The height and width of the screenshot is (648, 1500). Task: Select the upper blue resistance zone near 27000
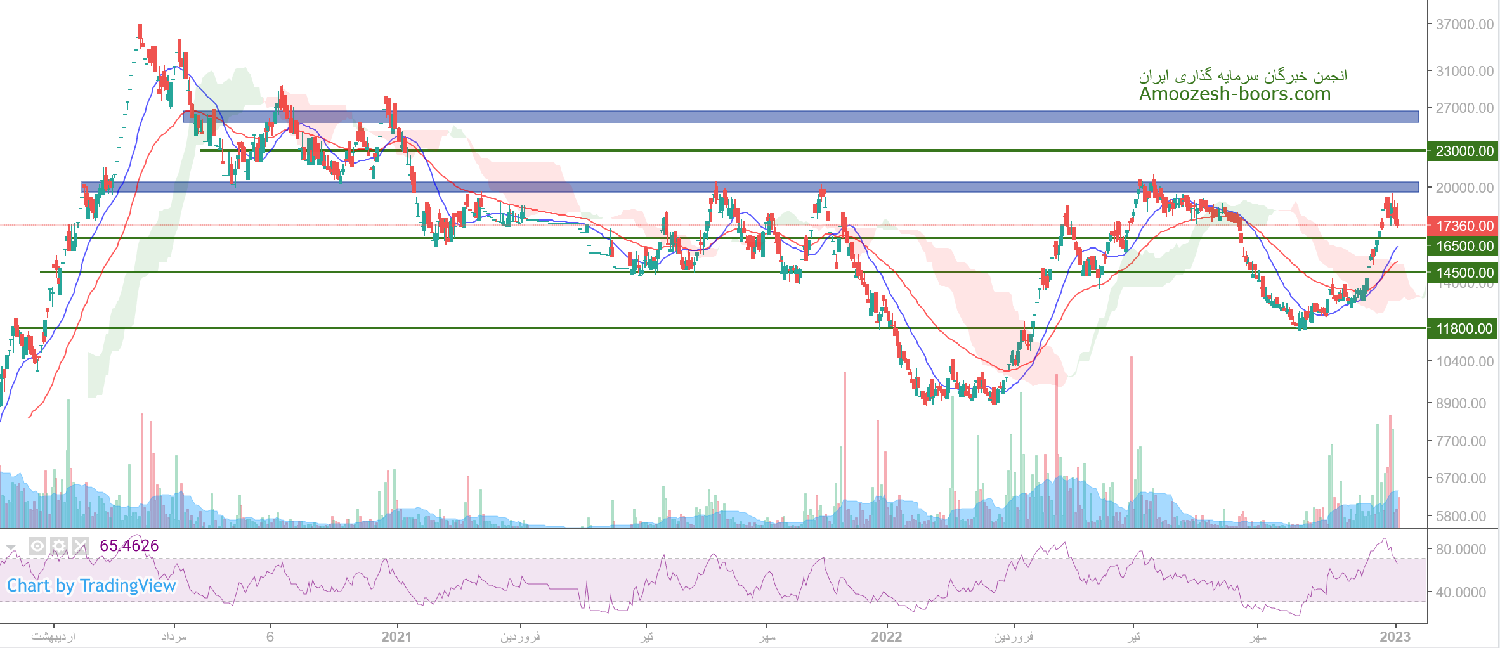(x=800, y=117)
